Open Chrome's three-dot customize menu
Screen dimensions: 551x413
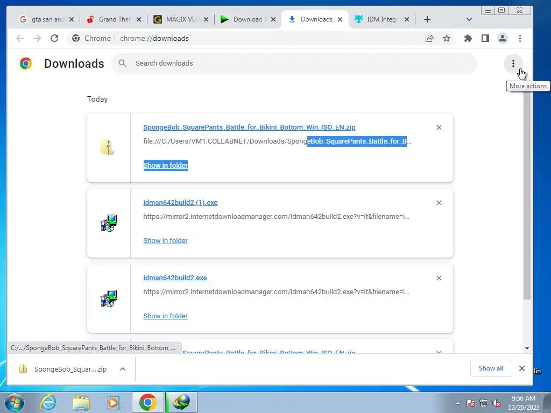[x=520, y=38]
